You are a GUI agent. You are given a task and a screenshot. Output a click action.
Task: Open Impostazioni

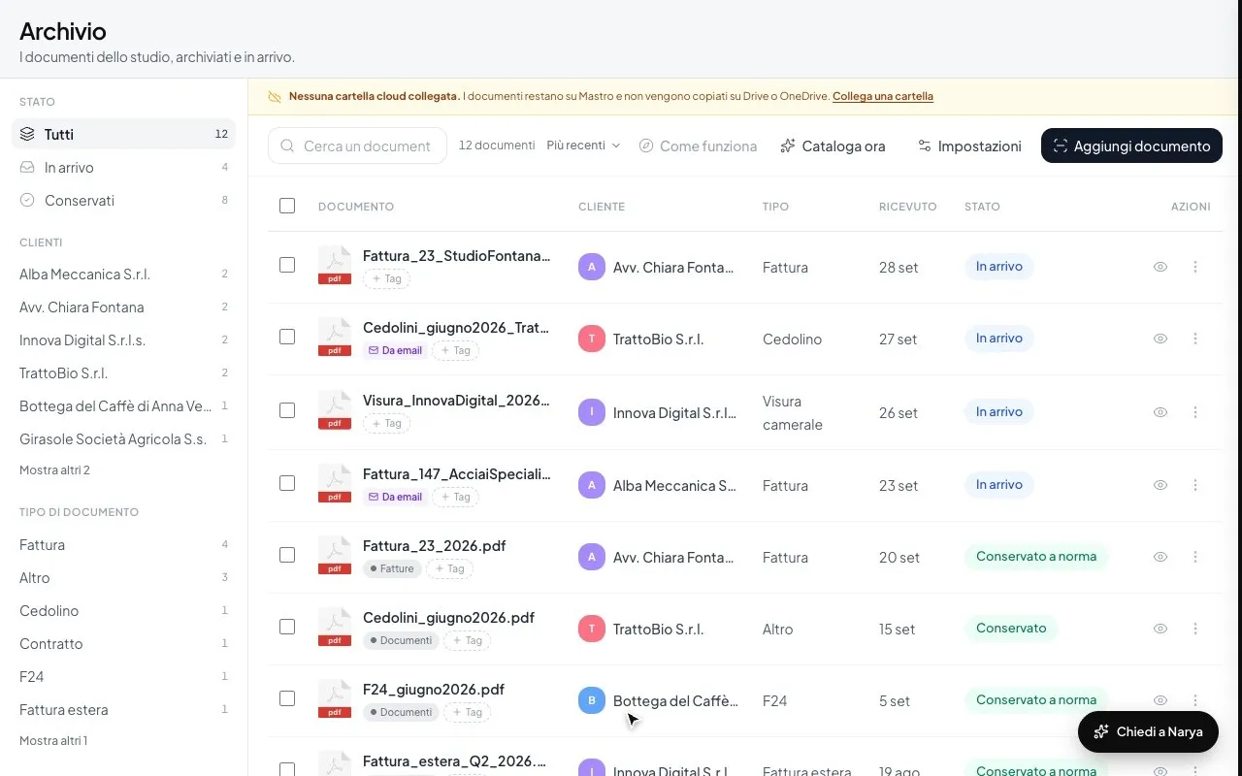point(969,145)
